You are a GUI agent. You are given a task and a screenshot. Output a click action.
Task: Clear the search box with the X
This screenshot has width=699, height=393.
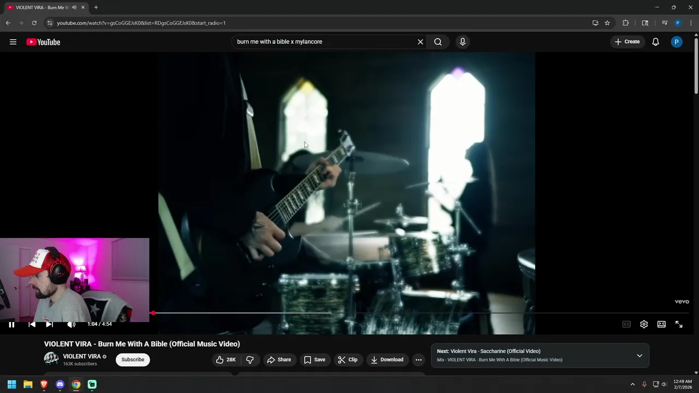pos(420,42)
